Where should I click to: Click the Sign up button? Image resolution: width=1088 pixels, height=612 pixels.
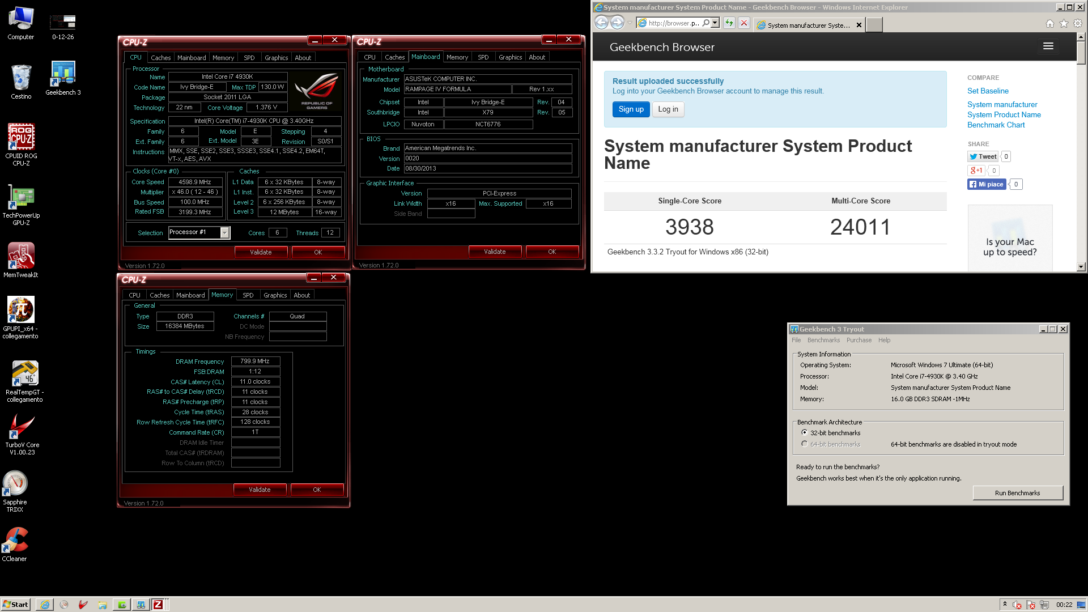(631, 109)
